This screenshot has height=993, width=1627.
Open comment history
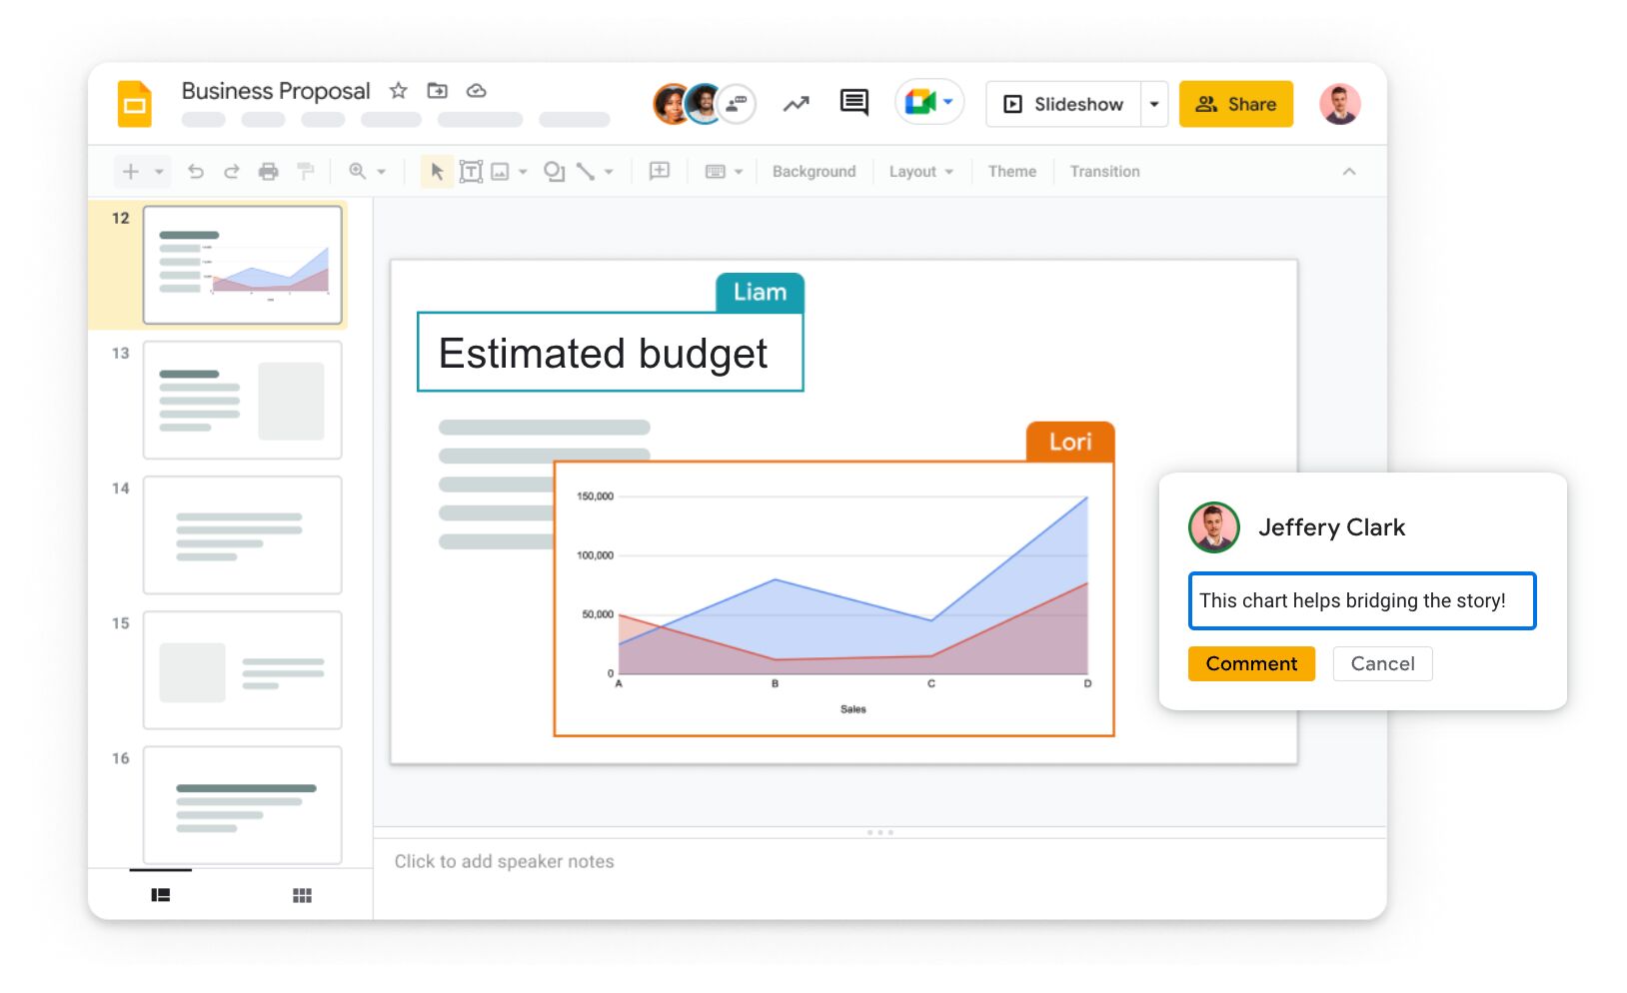pyautogui.click(x=854, y=103)
